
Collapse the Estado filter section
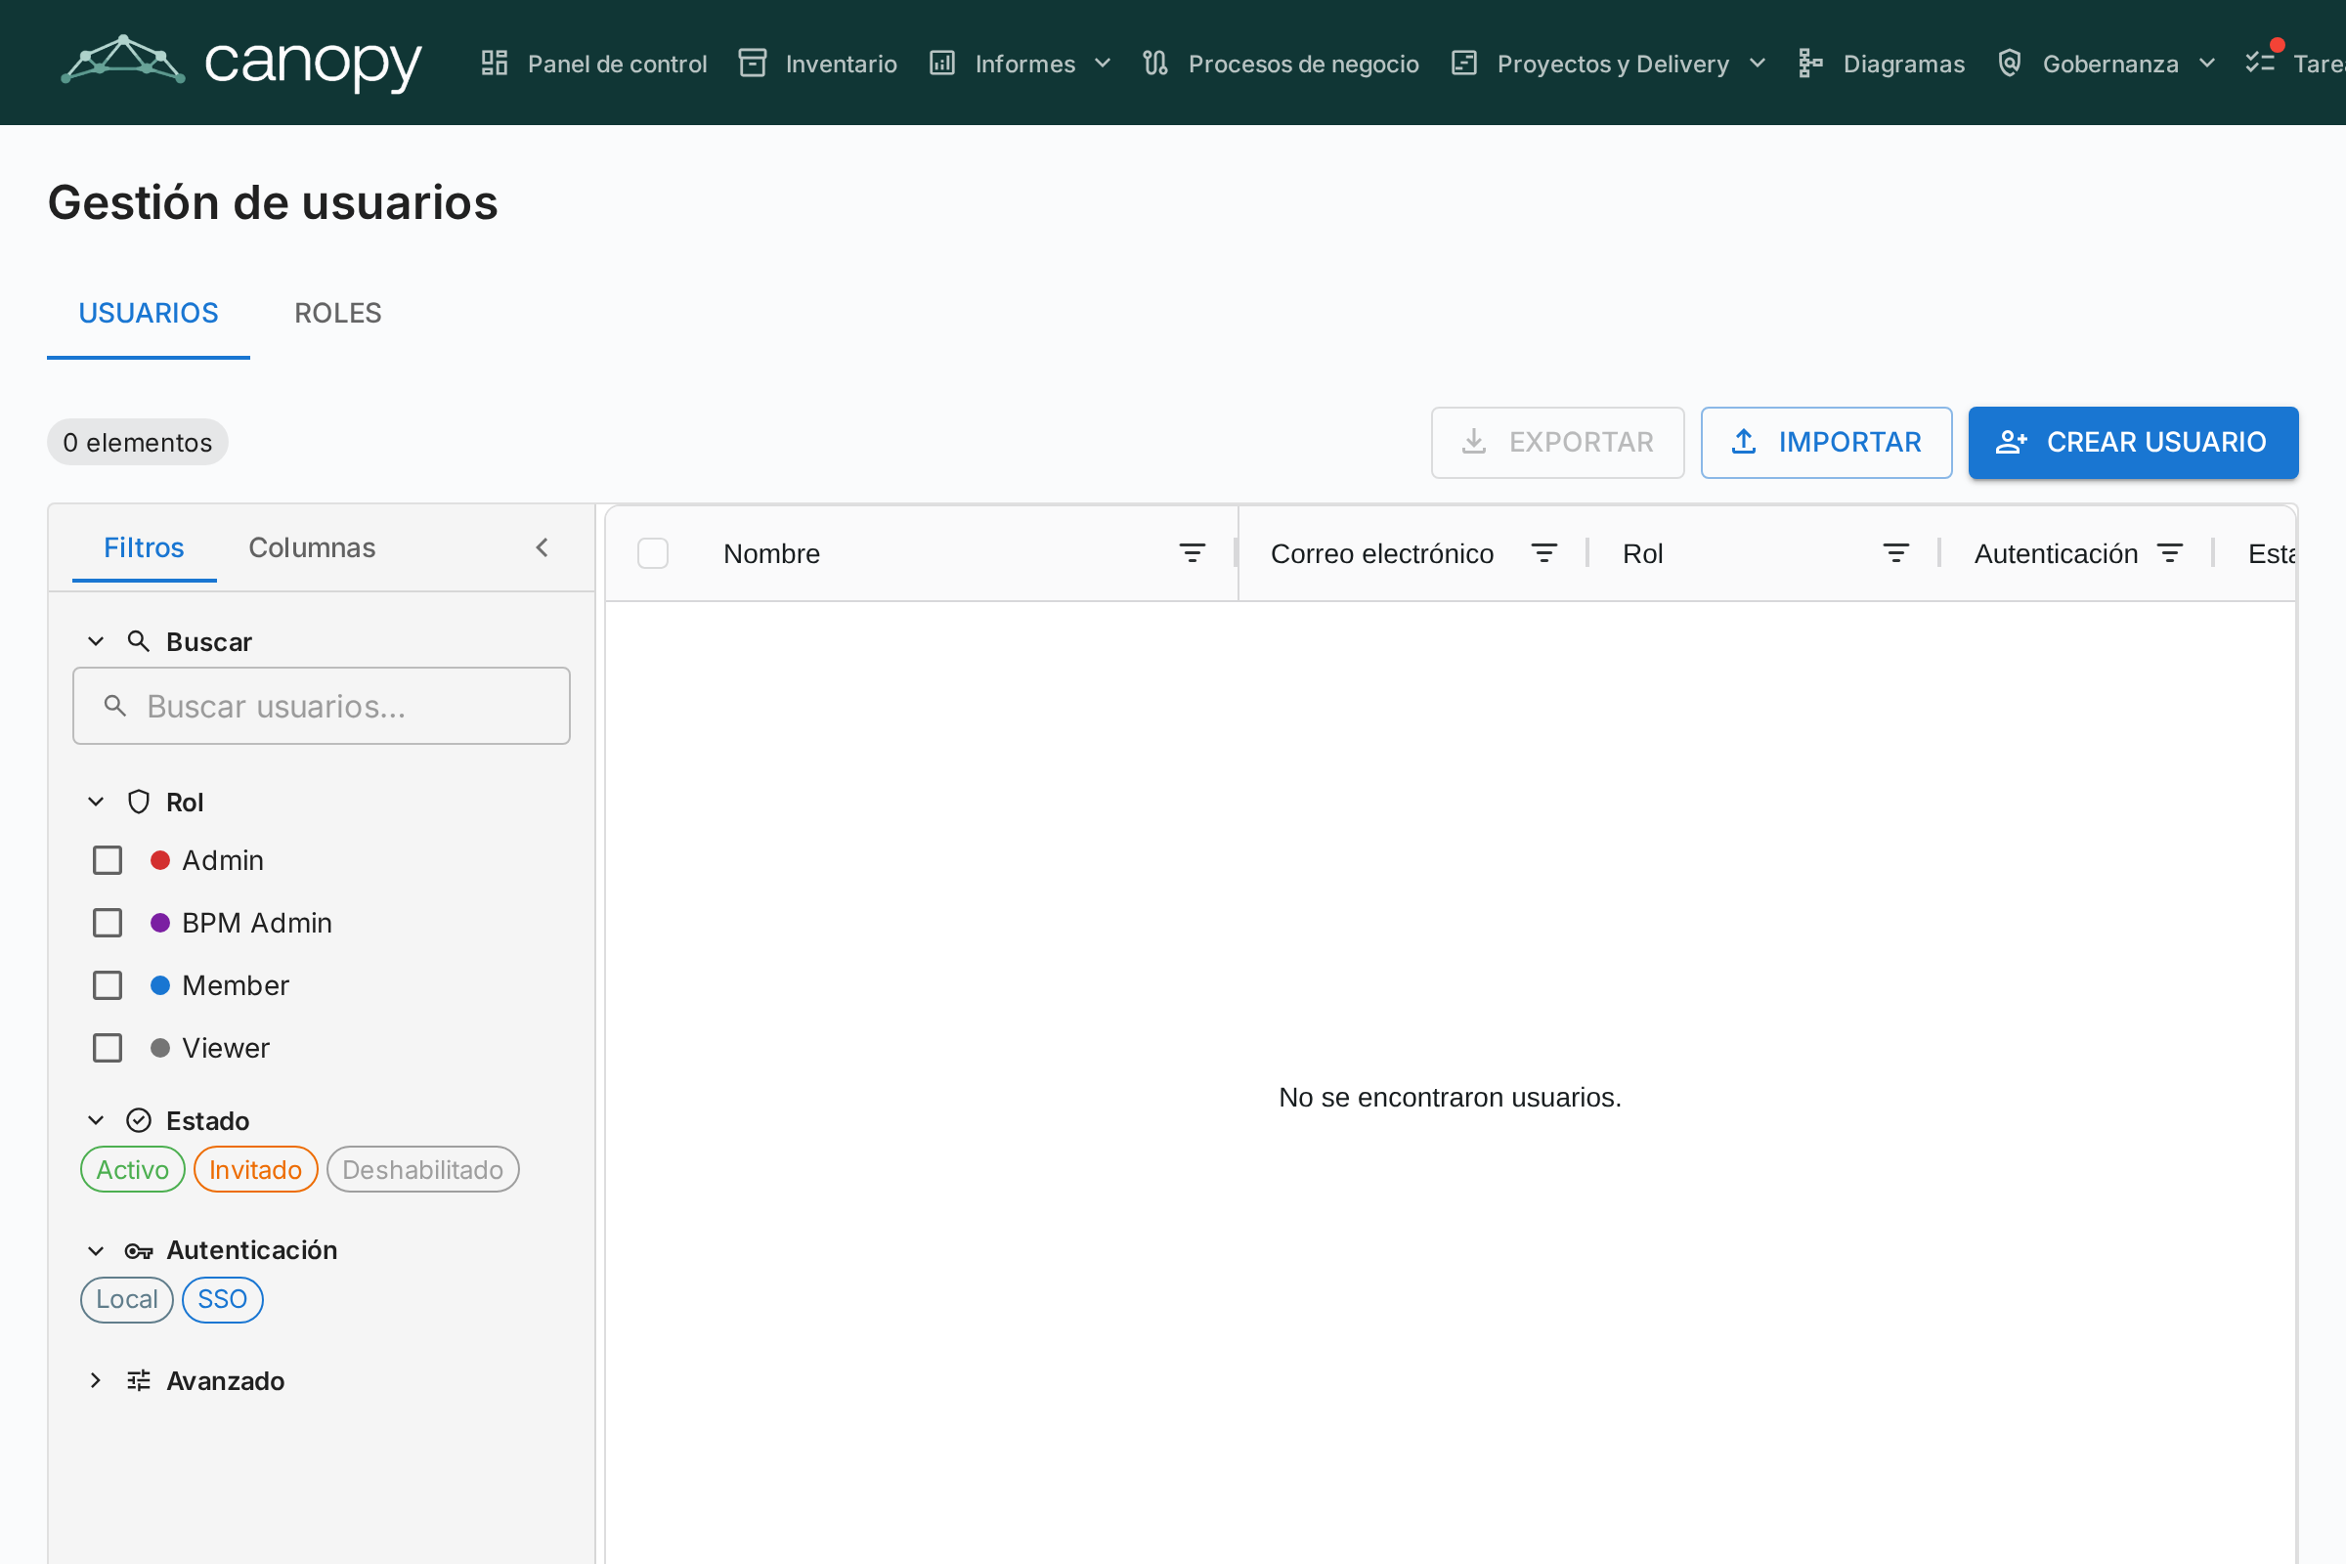click(96, 1120)
